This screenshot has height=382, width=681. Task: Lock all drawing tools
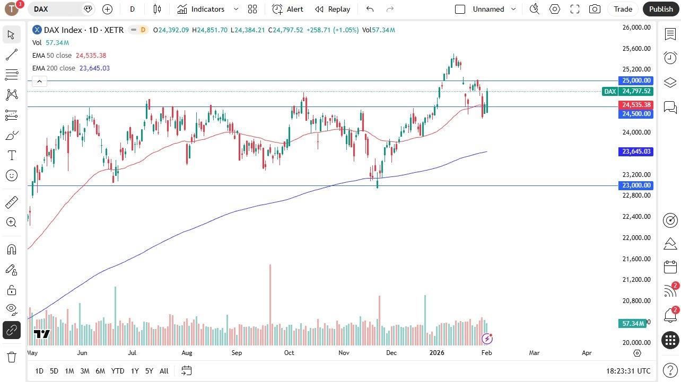coord(11,290)
